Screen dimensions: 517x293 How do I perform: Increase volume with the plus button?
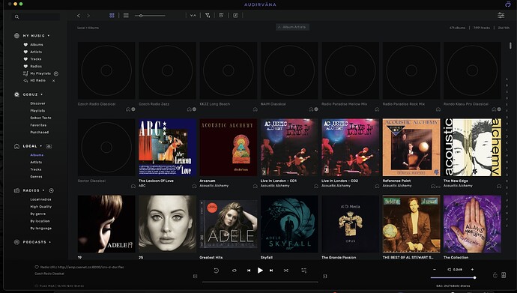click(x=472, y=270)
